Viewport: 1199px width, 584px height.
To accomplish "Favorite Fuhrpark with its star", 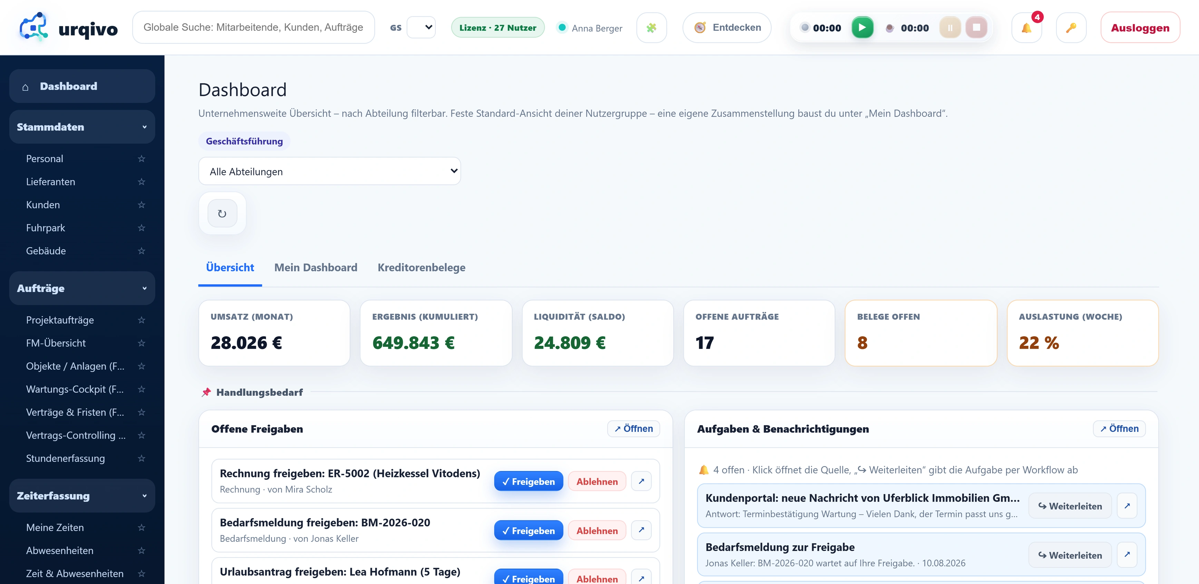I will coord(142,227).
